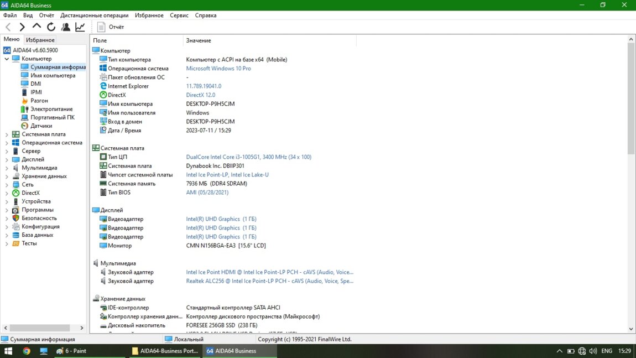Click the Back navigation arrow in toolbar

point(8,27)
